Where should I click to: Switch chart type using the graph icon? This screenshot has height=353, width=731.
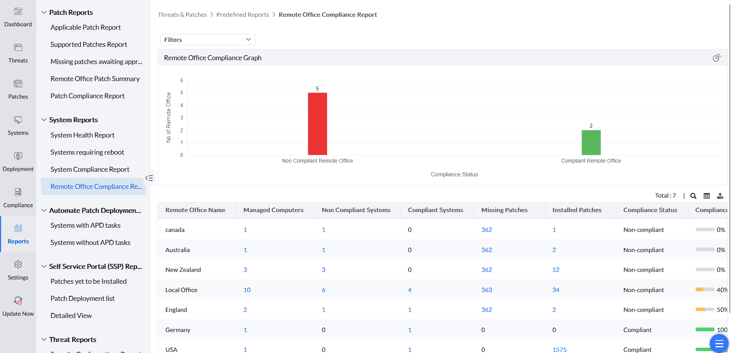(717, 58)
